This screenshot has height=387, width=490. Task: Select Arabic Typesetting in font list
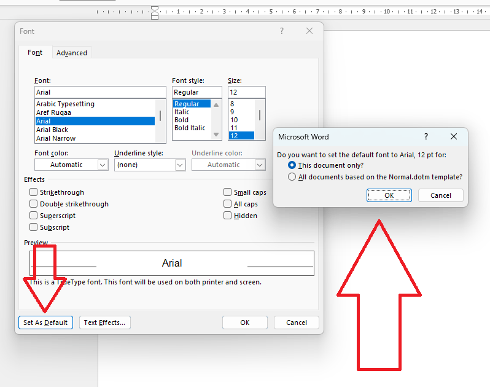click(x=95, y=104)
